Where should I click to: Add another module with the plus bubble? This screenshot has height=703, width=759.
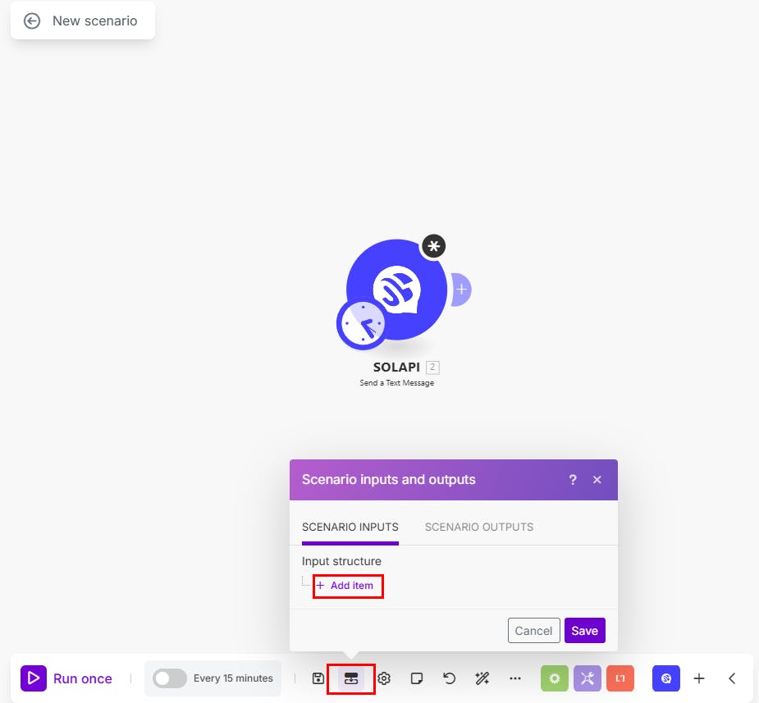[x=461, y=290]
